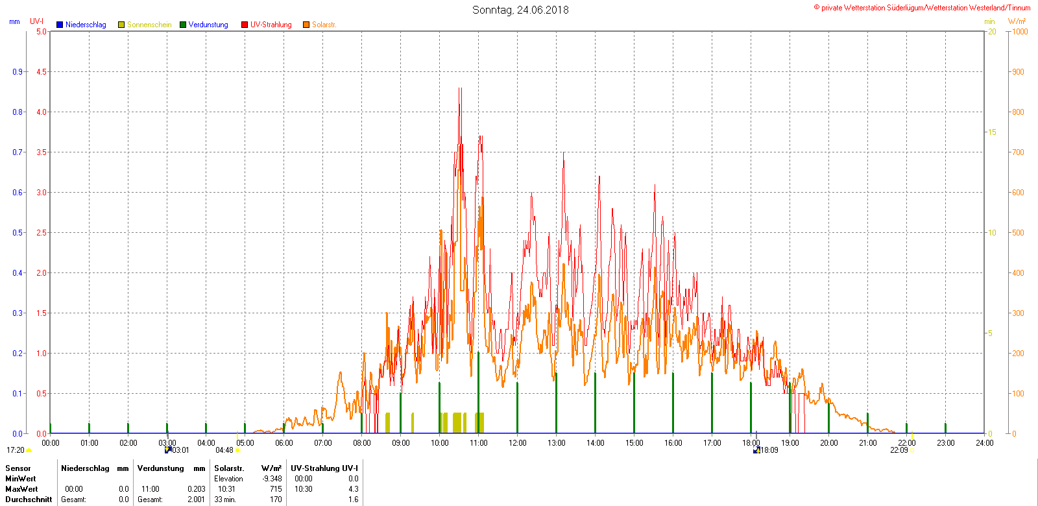Image resolution: width=1038 pixels, height=506 pixels.
Task: Click the blue Niederschlag legend swatch
Action: click(60, 25)
